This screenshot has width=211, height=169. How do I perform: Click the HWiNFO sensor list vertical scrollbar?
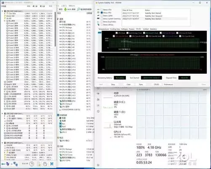tap(55, 29)
